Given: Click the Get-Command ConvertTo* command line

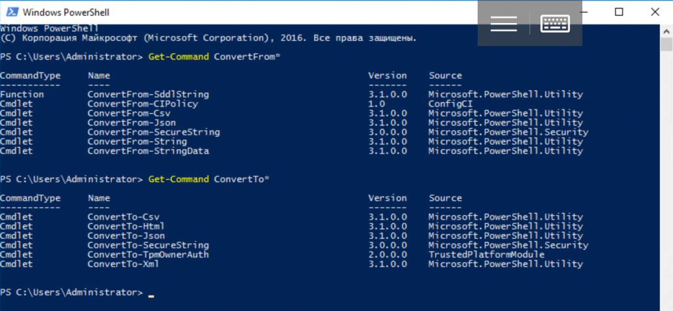Looking at the screenshot, I should pyautogui.click(x=208, y=179).
